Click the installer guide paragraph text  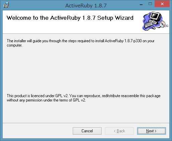[x=80, y=43]
